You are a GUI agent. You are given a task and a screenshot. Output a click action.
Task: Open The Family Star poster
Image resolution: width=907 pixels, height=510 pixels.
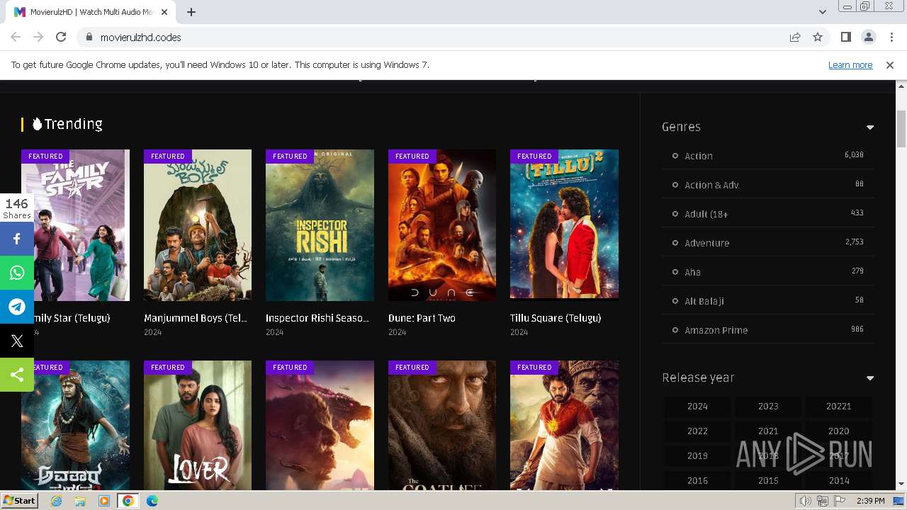(75, 225)
